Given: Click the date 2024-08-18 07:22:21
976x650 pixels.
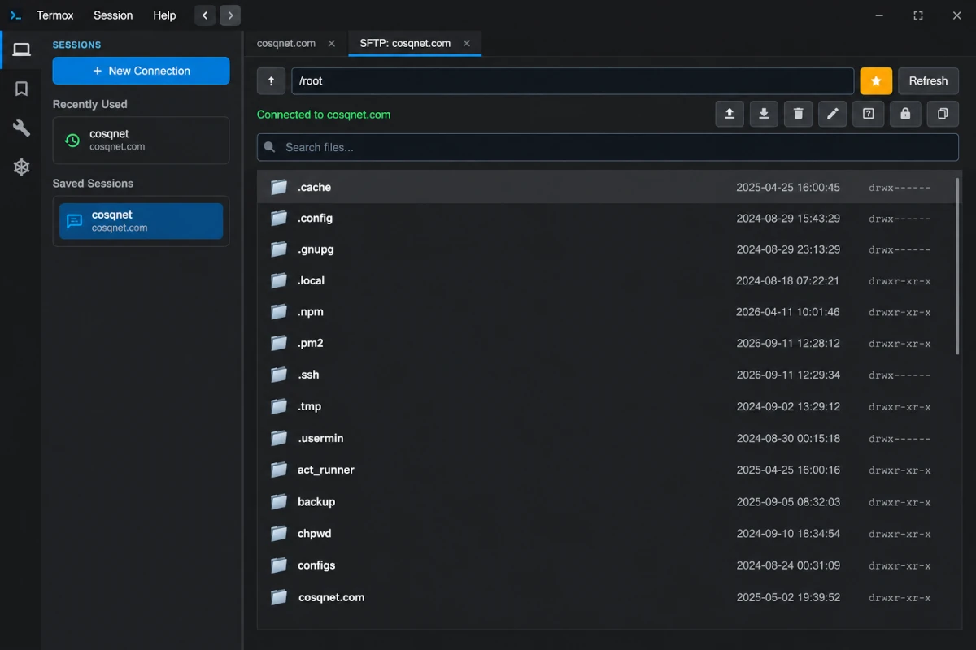Looking at the screenshot, I should point(788,281).
